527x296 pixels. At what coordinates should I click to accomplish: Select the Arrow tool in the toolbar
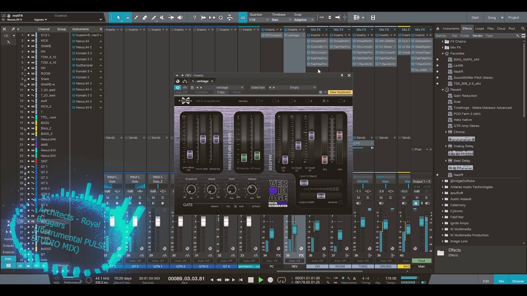[119, 18]
